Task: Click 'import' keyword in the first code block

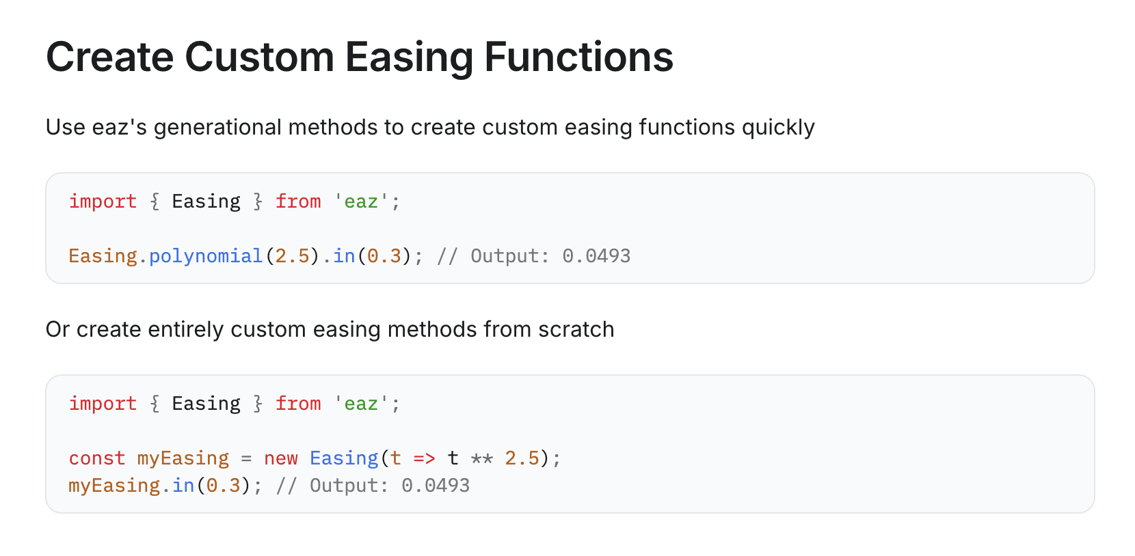Action: [103, 201]
